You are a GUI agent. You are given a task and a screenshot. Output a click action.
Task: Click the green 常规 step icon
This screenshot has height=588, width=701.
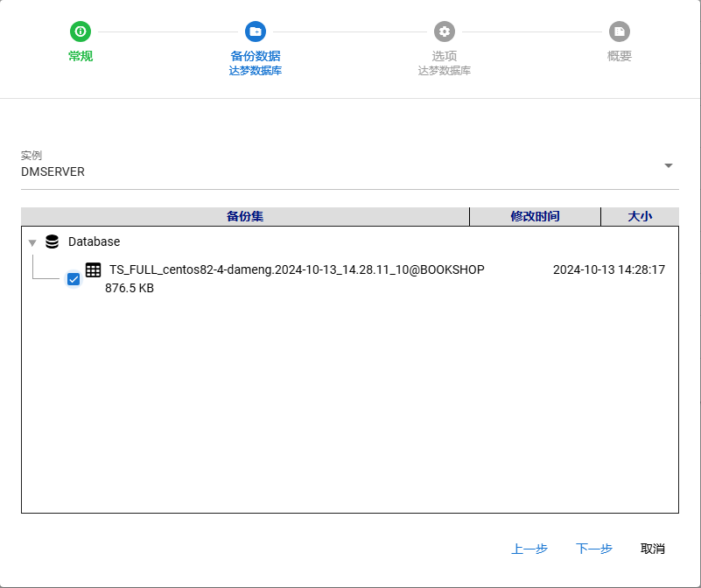pyautogui.click(x=81, y=31)
